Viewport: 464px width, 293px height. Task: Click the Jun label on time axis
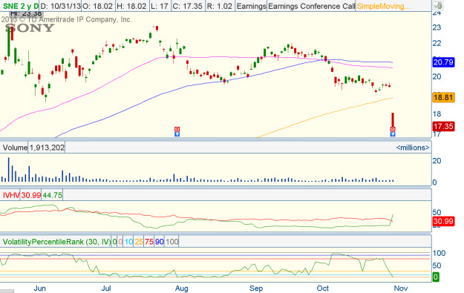(x=39, y=288)
